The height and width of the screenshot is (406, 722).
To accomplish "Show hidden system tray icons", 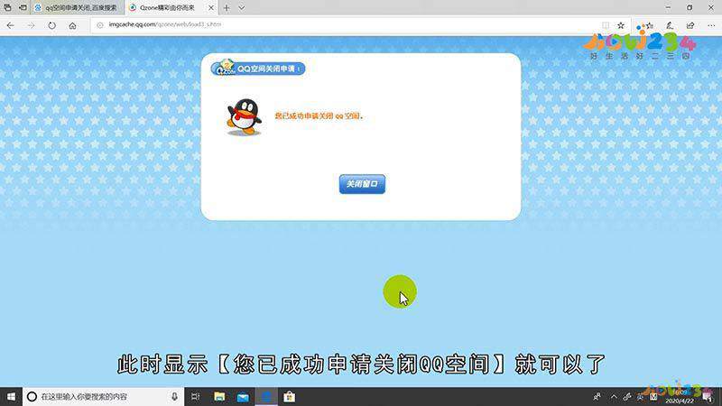I will click(614, 396).
